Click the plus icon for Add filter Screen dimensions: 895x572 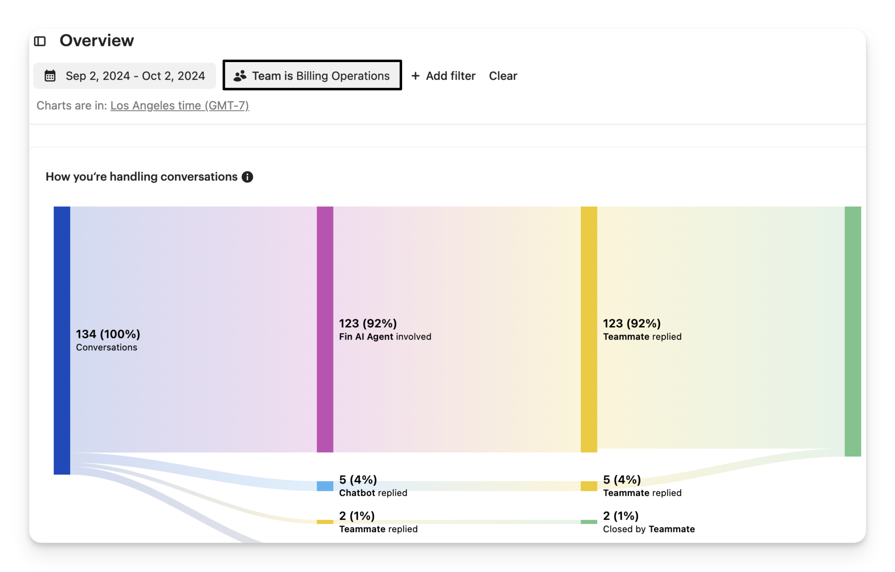pyautogui.click(x=415, y=76)
